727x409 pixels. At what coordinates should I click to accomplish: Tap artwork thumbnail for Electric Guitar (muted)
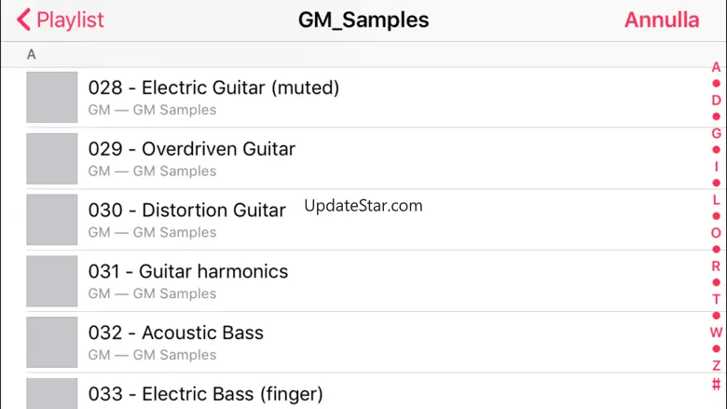52,98
